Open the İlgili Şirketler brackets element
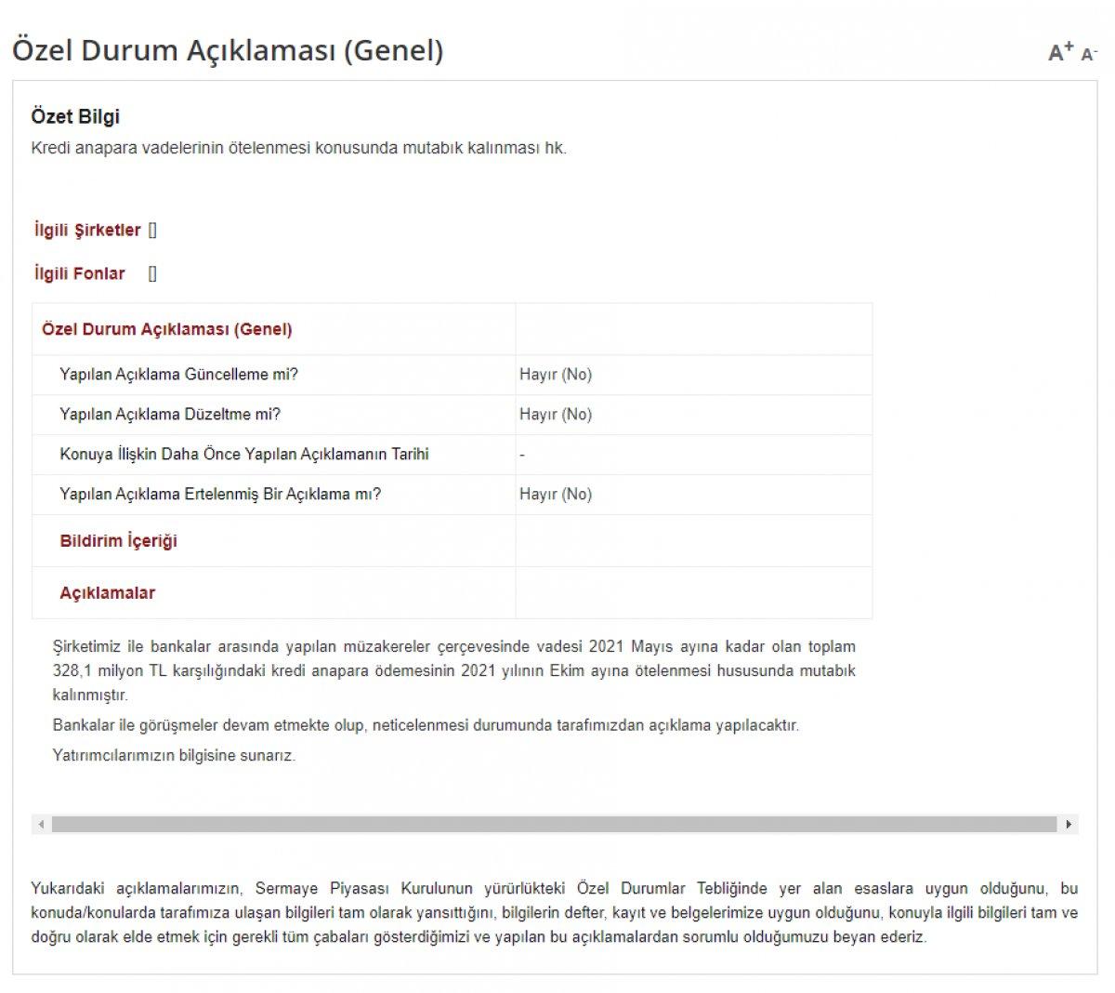 (x=152, y=230)
